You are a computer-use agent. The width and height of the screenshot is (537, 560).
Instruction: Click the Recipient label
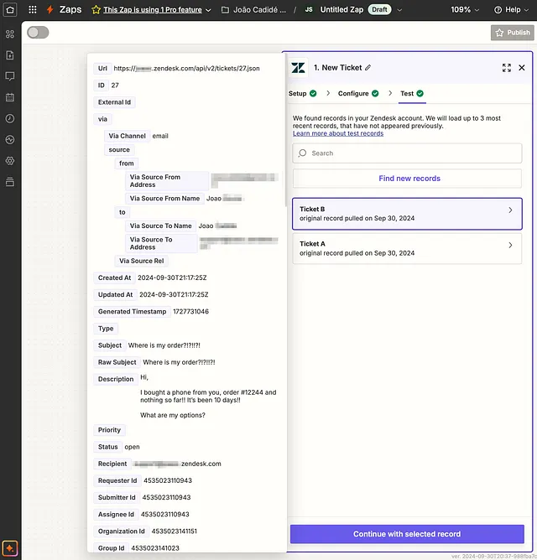click(112, 464)
